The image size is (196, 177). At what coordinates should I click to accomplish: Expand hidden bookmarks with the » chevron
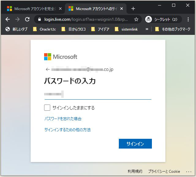pos(147,29)
